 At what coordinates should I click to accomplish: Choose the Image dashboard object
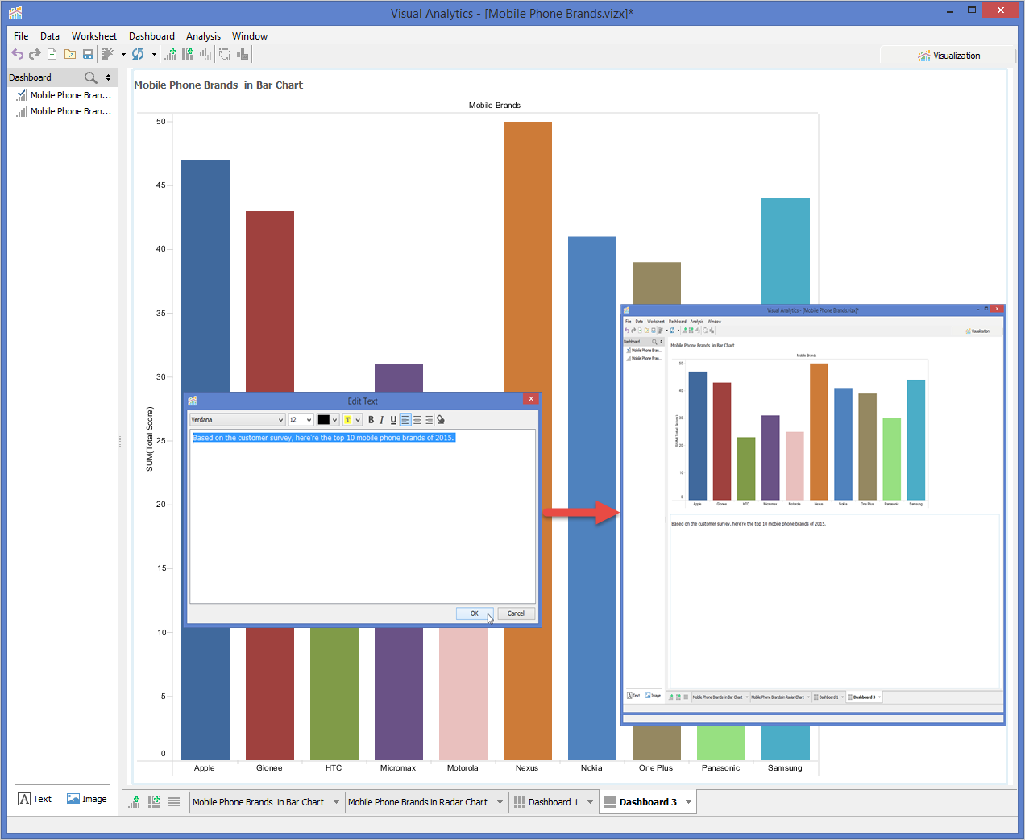(x=87, y=799)
